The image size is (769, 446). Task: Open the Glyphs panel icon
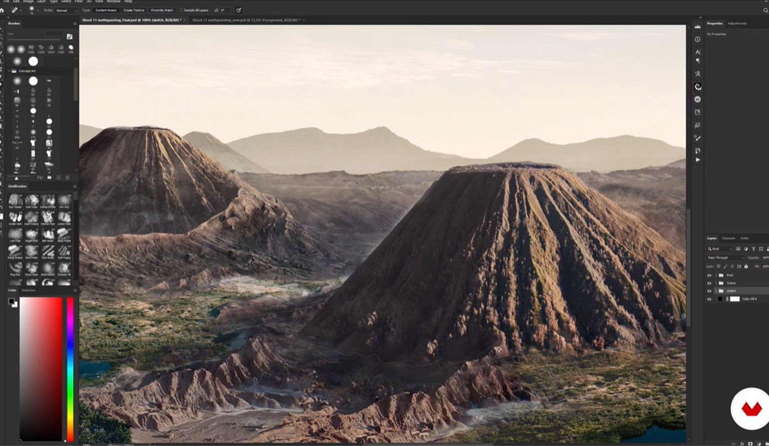pyautogui.click(x=698, y=74)
